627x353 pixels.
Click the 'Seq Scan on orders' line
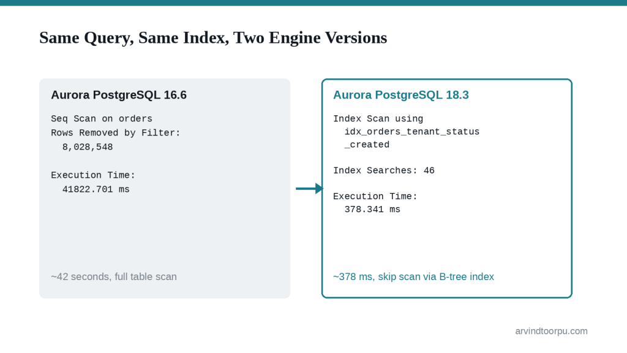(x=102, y=119)
